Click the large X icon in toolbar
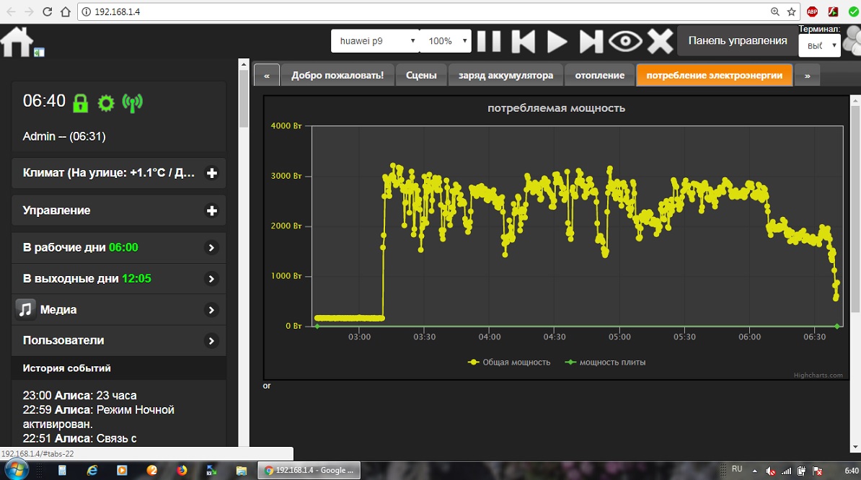The image size is (861, 480). (x=660, y=41)
